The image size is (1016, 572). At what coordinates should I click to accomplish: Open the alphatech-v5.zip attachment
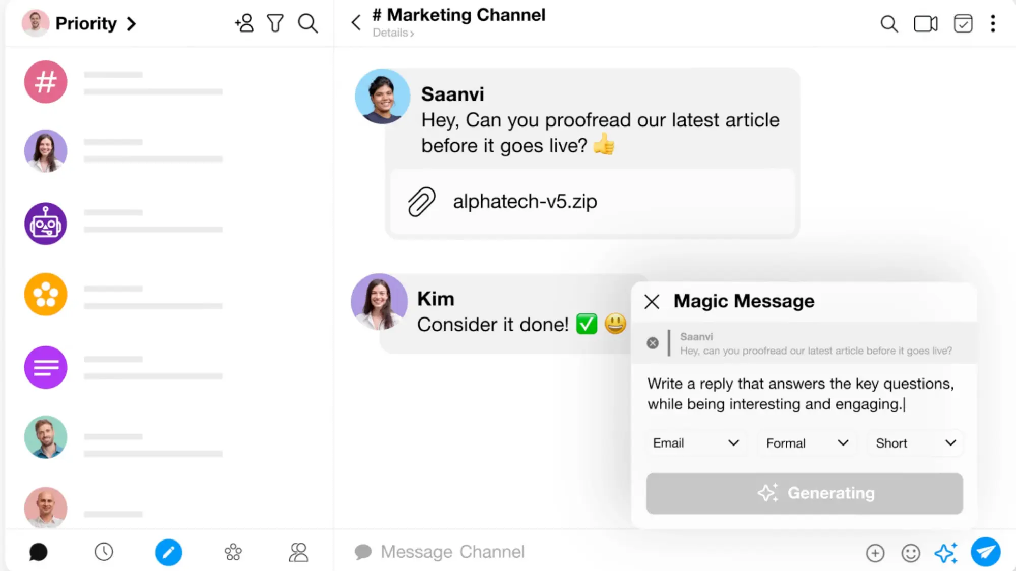click(525, 202)
